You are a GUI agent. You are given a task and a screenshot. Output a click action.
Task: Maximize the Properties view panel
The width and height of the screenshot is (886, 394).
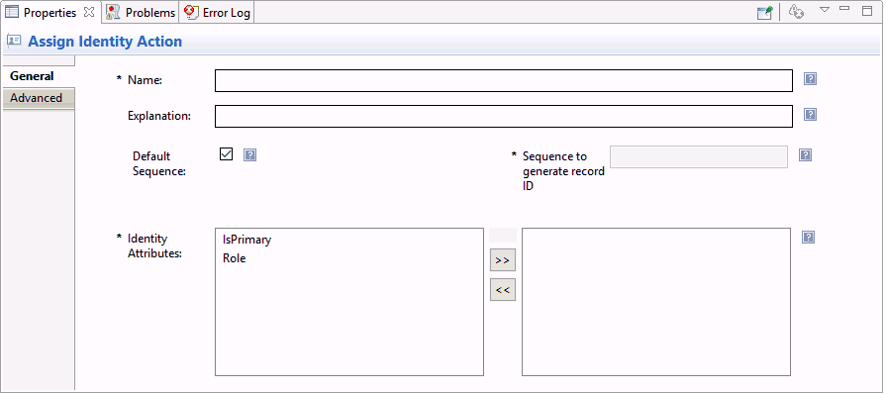click(867, 10)
